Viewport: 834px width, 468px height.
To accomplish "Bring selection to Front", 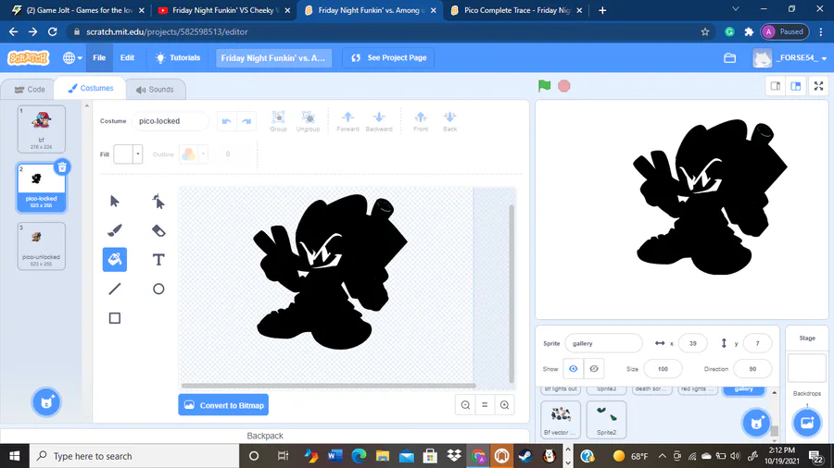I will coord(421,121).
